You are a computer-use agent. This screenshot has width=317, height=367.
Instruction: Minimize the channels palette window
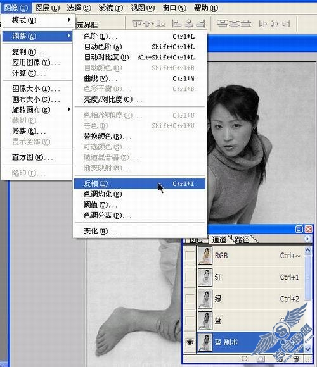point(299,229)
